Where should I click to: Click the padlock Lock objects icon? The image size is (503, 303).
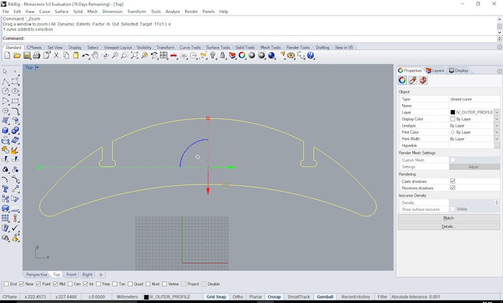(x=223, y=56)
